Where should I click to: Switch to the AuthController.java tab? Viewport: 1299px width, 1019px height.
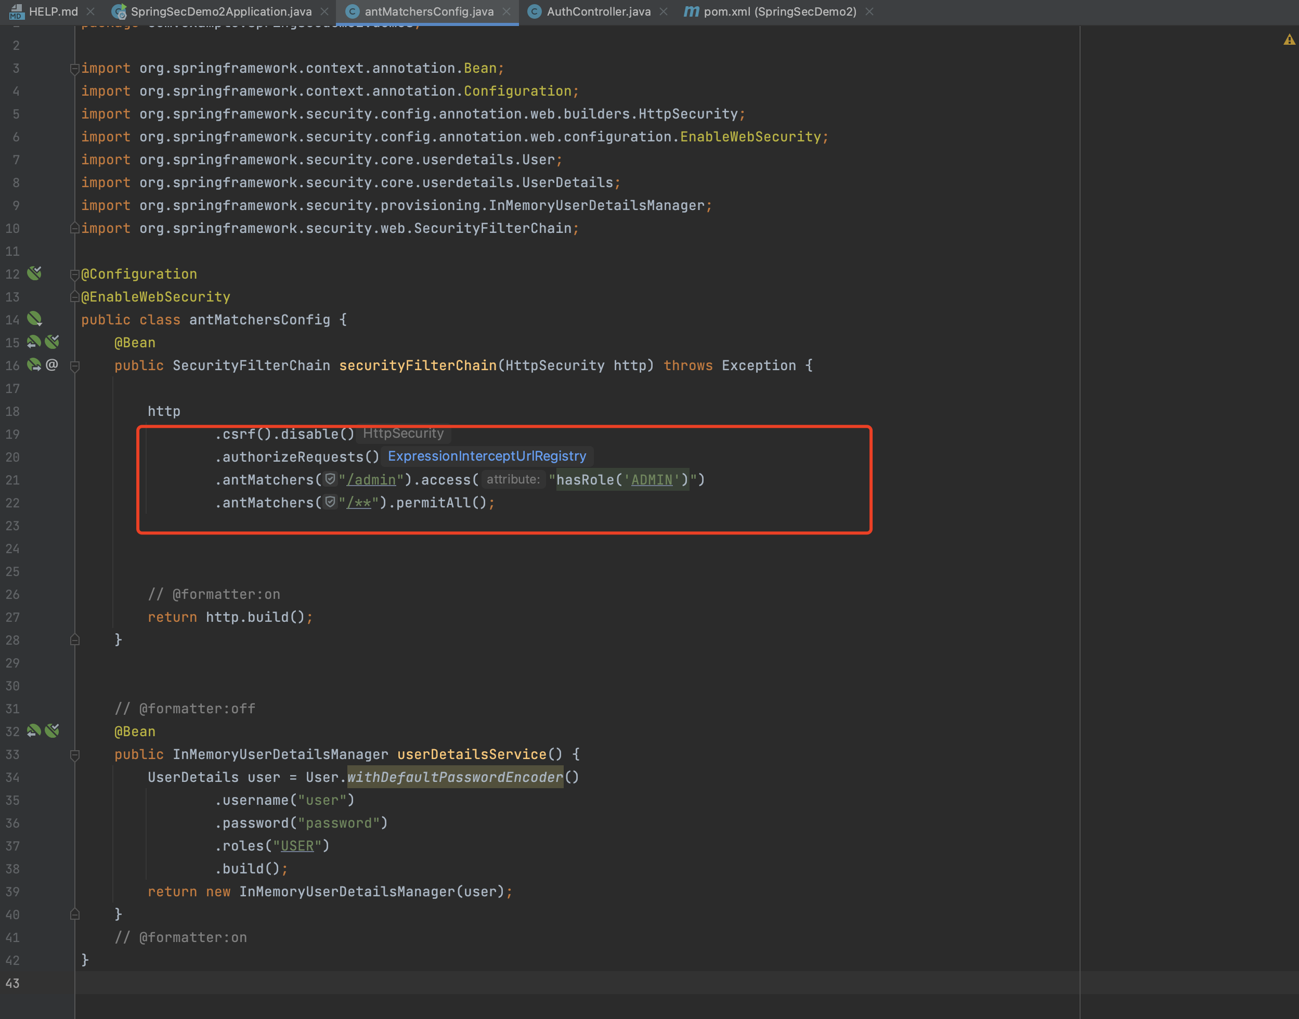(x=598, y=11)
